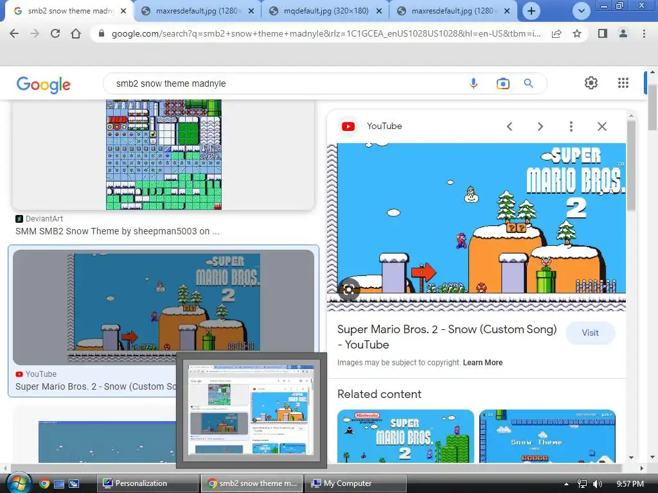Bookmark this page with the star icon
This screenshot has width=658, height=493.
577,33
